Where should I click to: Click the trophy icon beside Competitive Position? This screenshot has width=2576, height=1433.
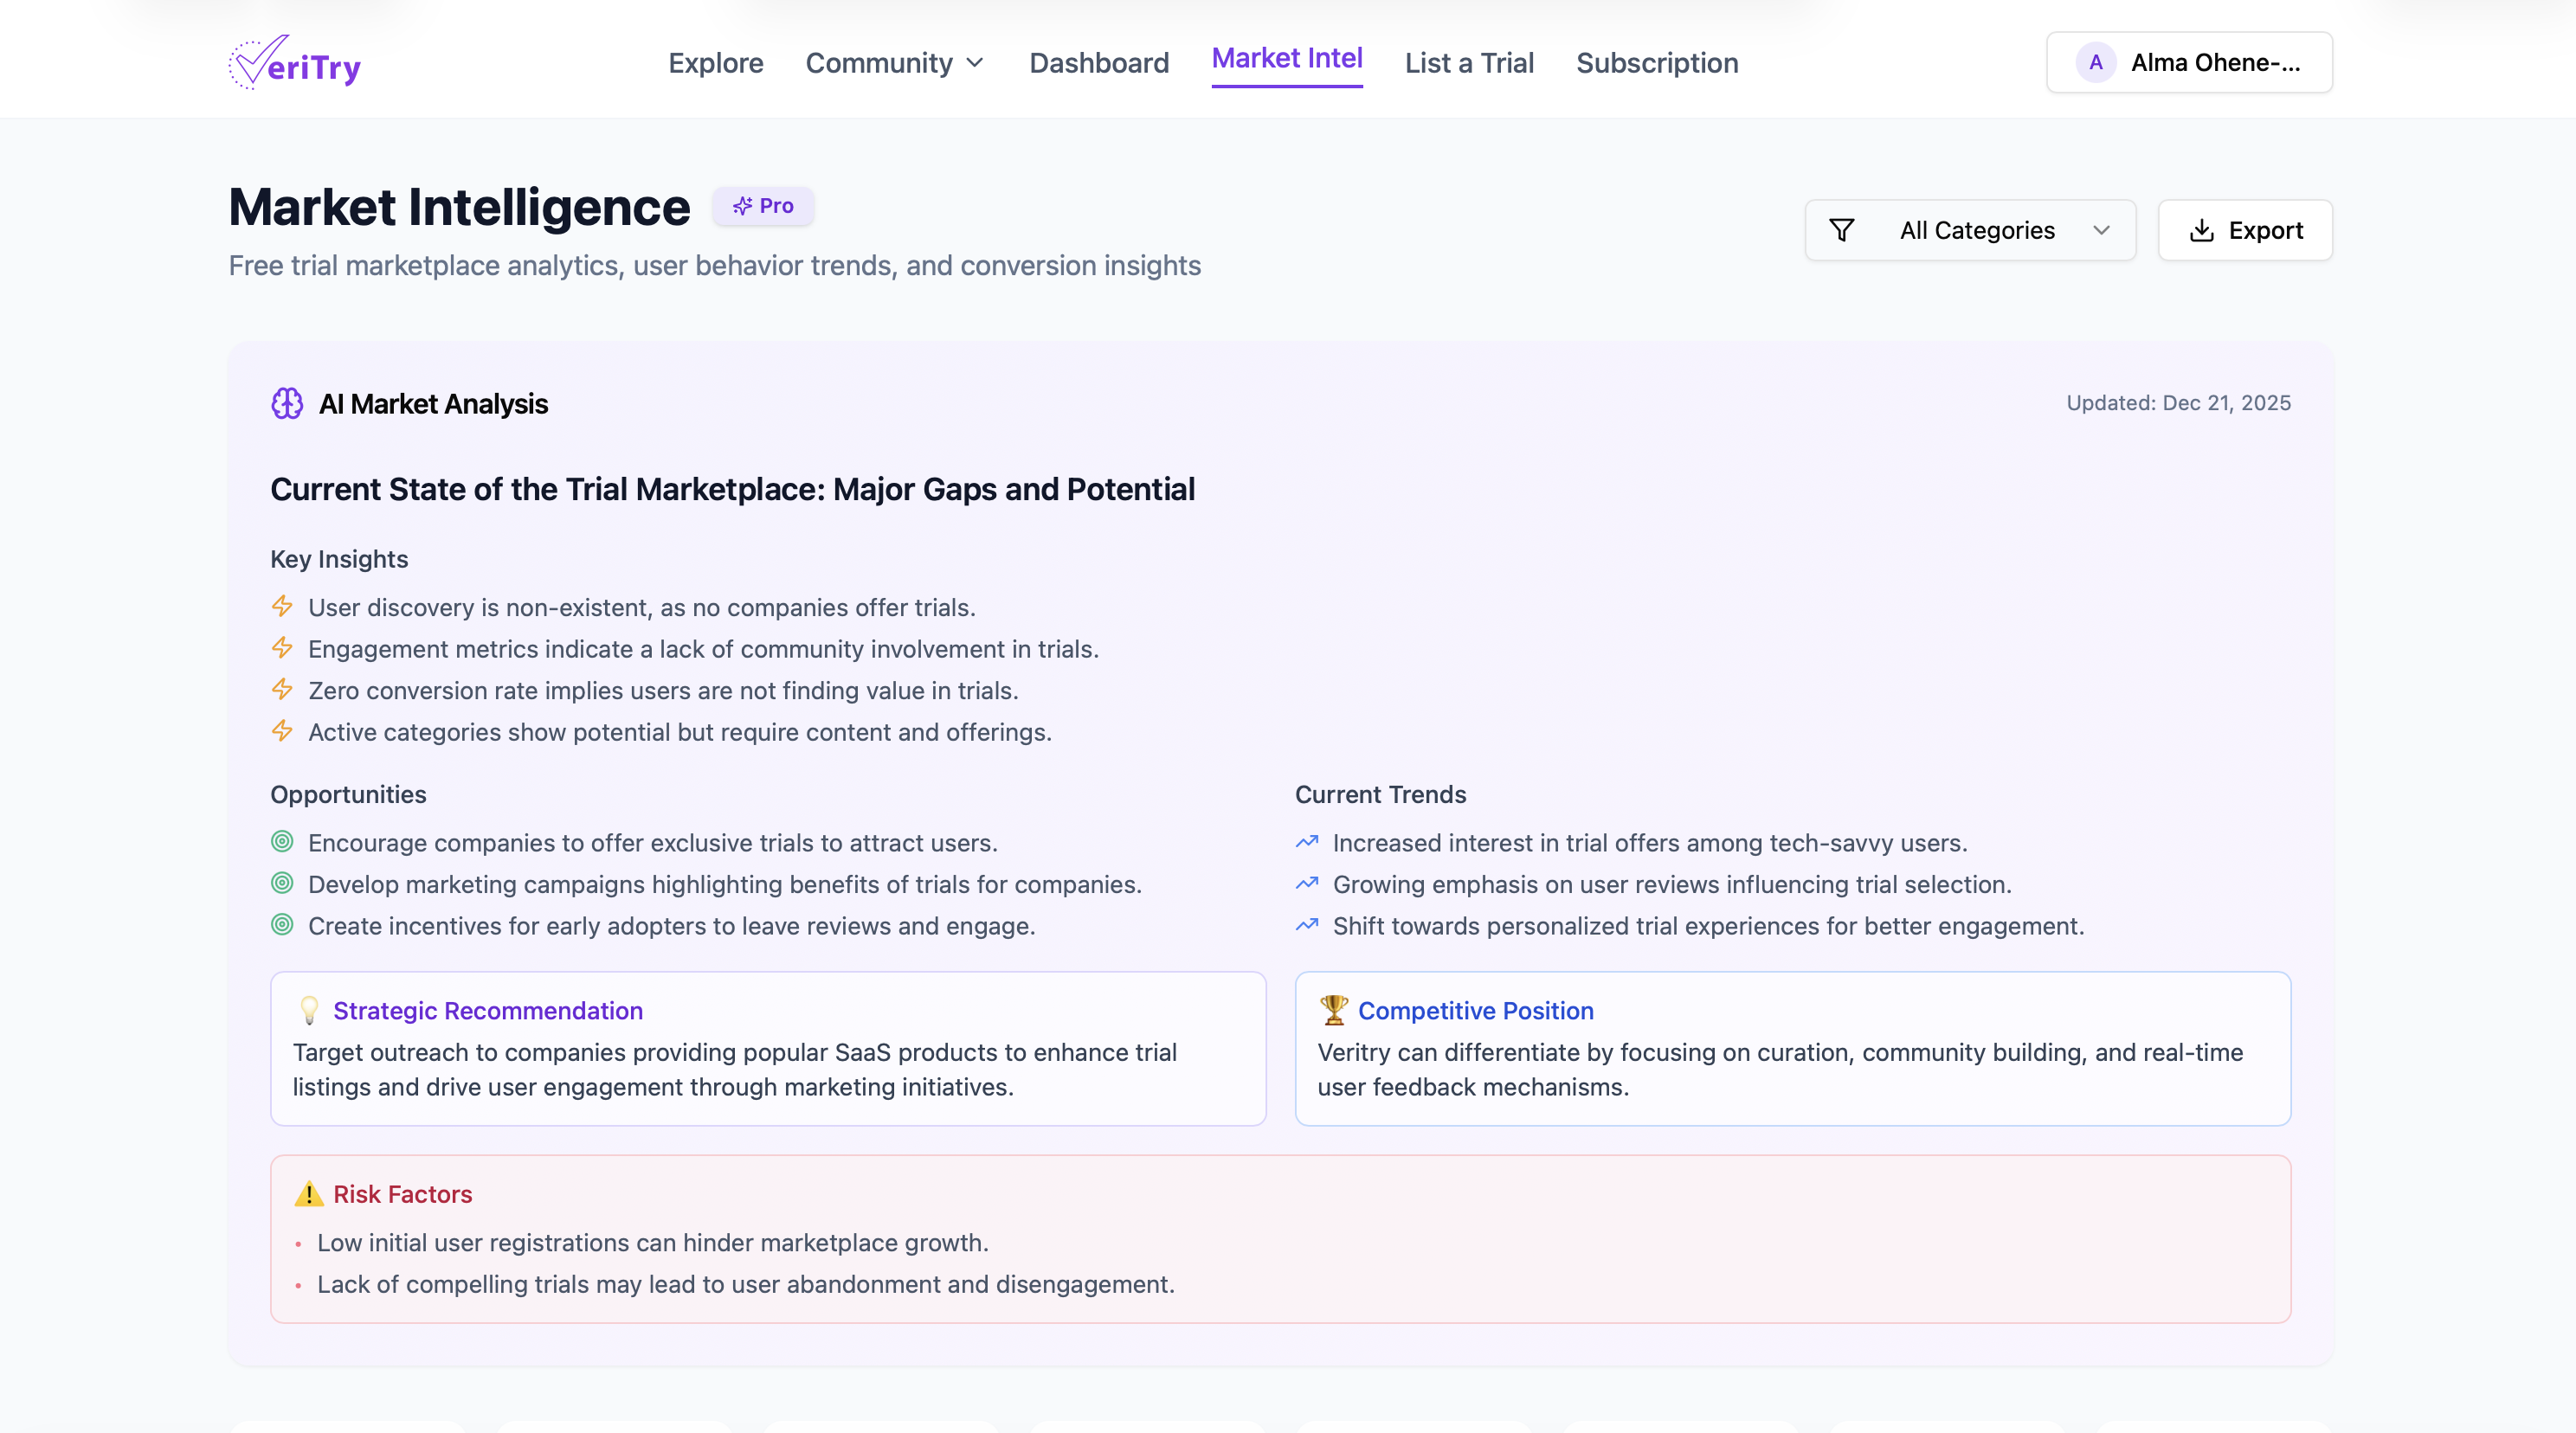(1334, 1010)
